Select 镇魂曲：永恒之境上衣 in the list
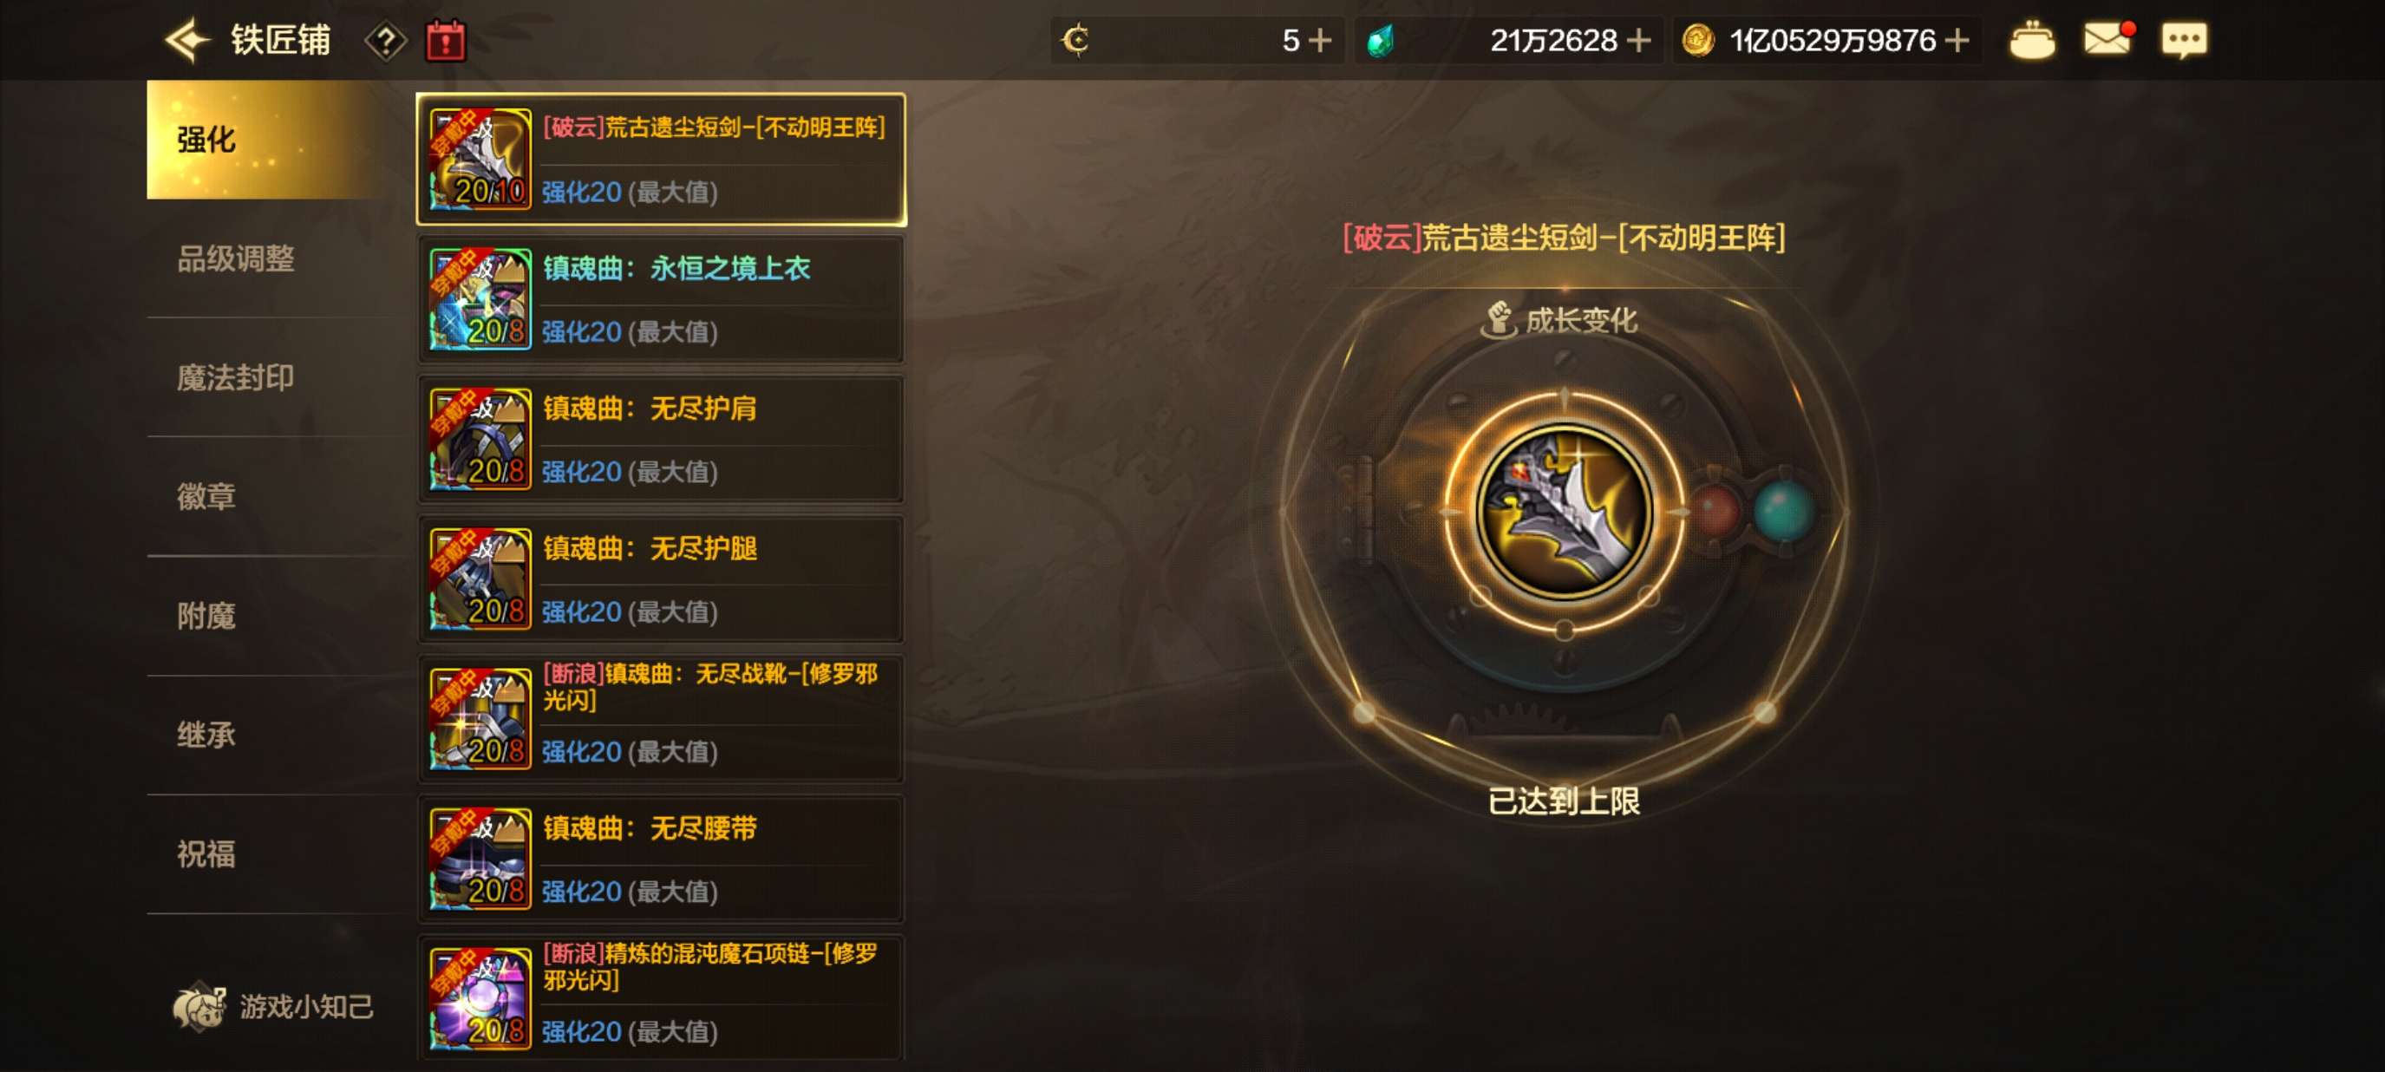 [x=661, y=299]
